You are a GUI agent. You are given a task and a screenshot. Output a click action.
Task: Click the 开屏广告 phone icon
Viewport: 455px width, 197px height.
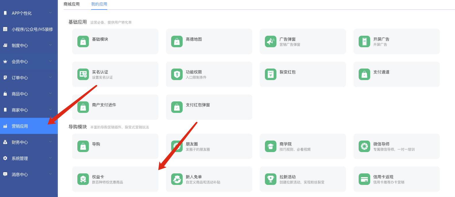pyautogui.click(x=364, y=41)
